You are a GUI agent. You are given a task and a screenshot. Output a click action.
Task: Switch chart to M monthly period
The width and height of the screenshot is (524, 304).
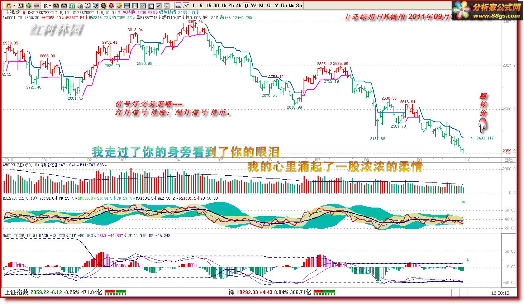(261, 5)
